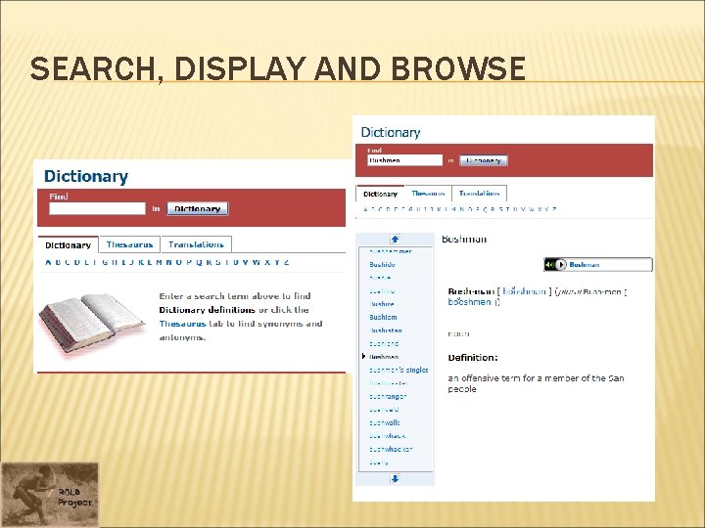This screenshot has width=705, height=528.
Task: Switch to Thesaurus tab in left panel
Action: click(129, 244)
